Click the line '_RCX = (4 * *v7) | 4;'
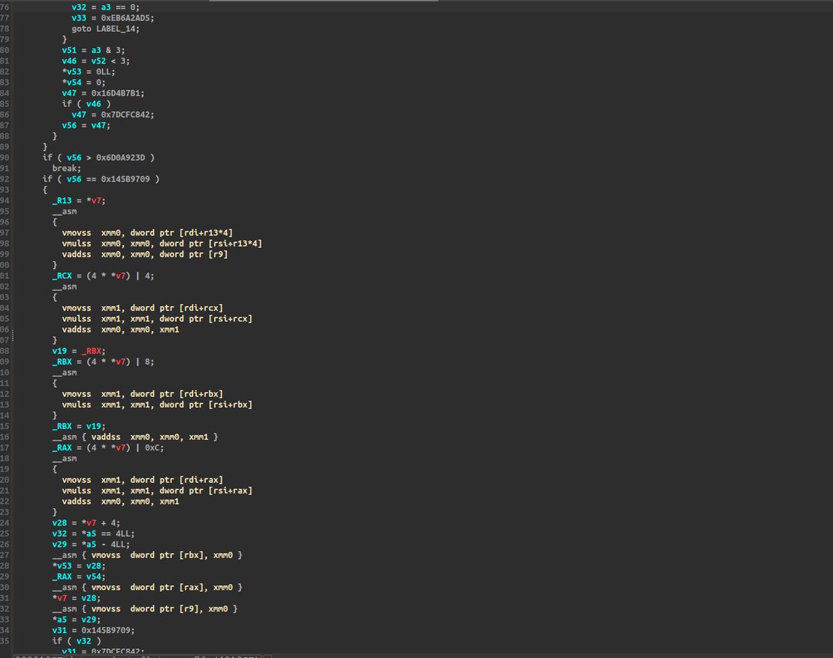This screenshot has width=833, height=658. 103,276
